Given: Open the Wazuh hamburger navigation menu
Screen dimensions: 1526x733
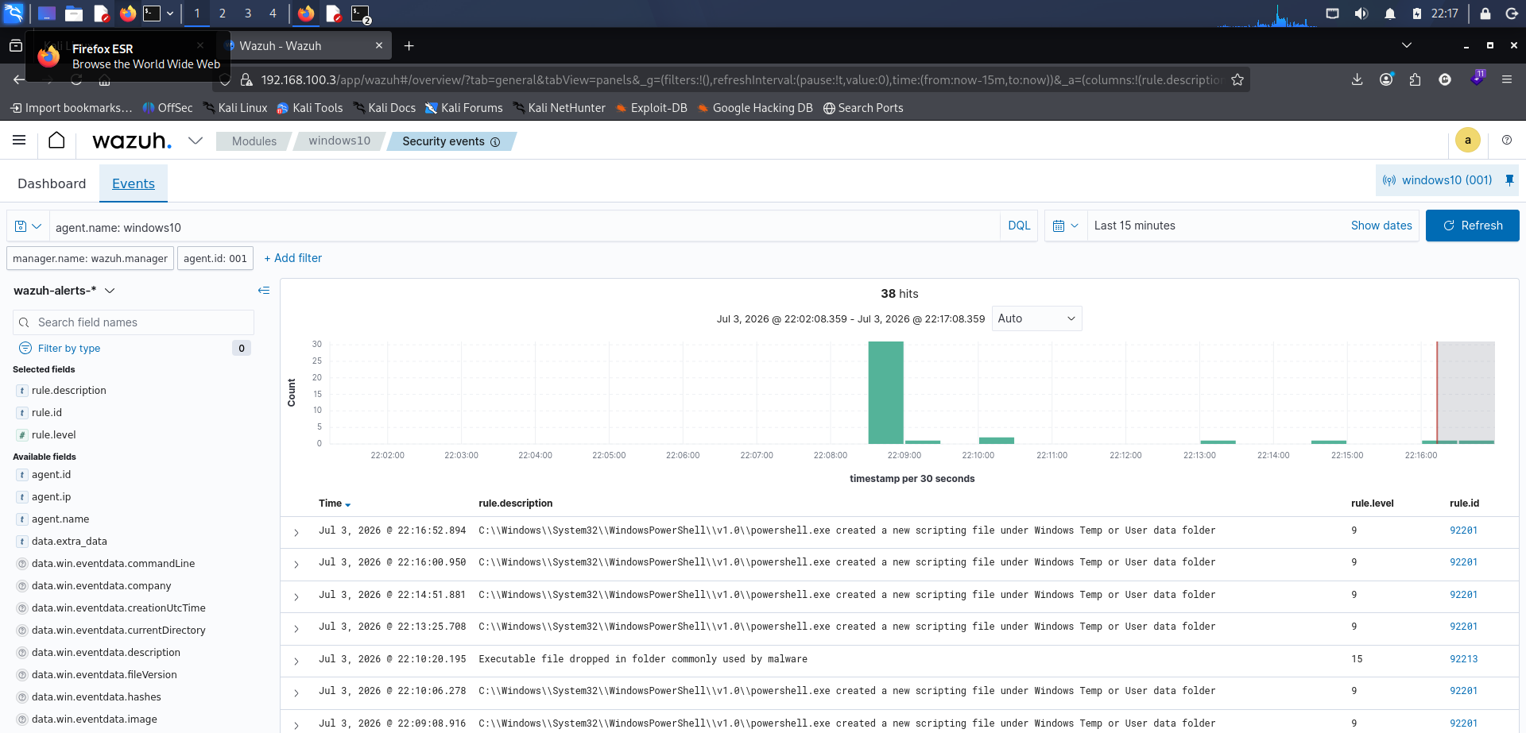Looking at the screenshot, I should click(x=19, y=141).
